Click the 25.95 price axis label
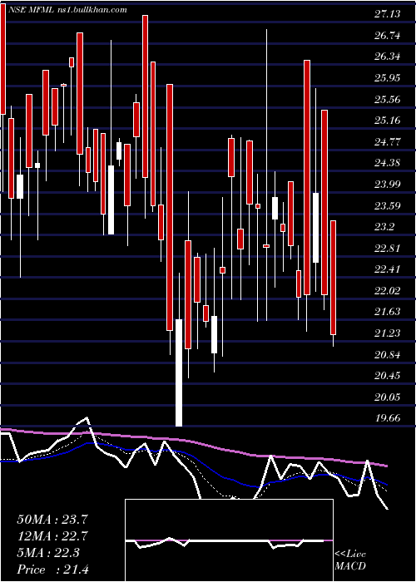 pos(387,78)
